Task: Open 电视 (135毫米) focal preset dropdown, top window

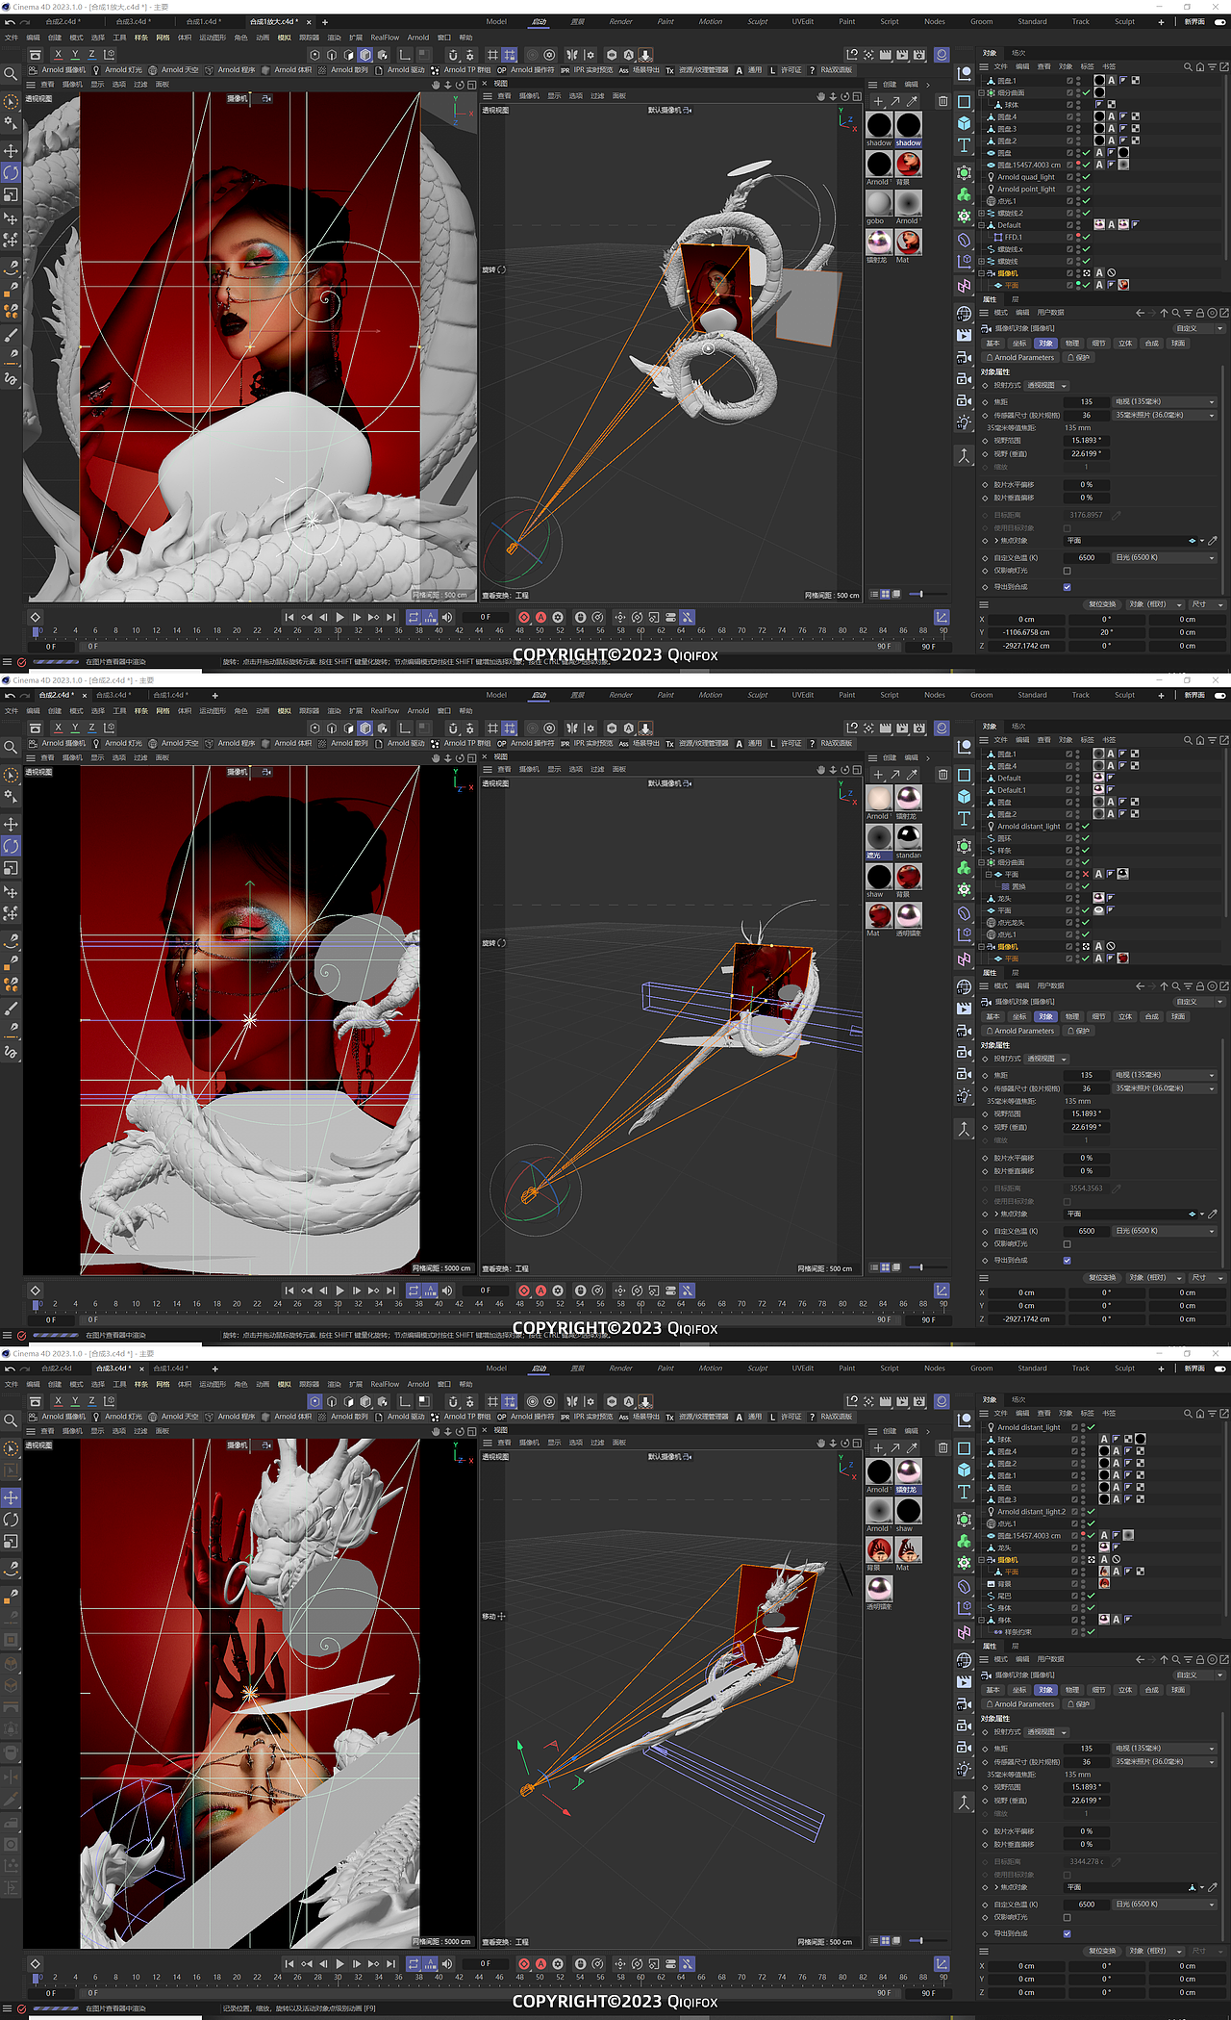Action: pos(1165,401)
